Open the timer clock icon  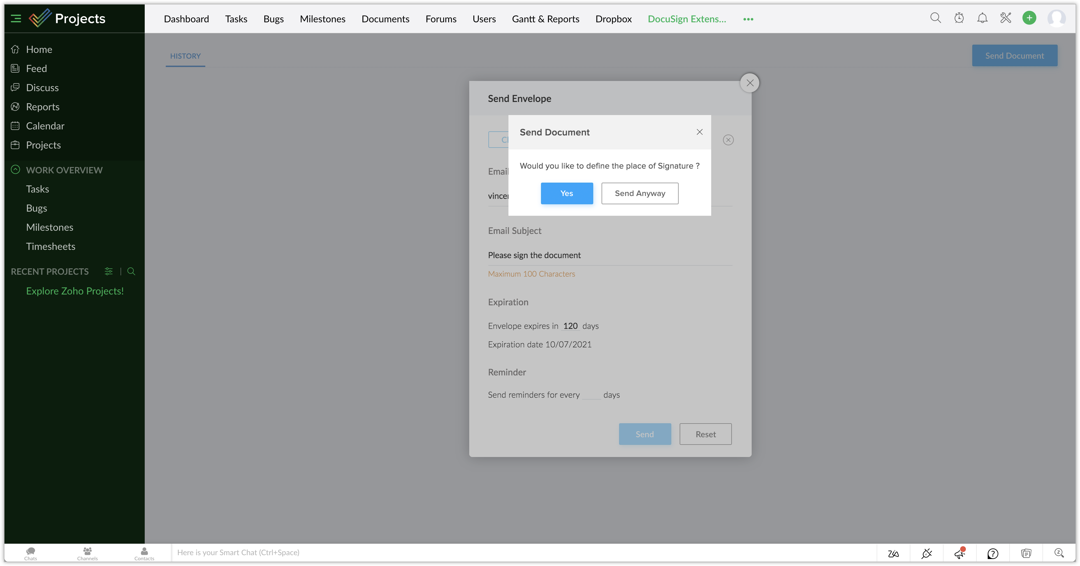click(x=959, y=18)
